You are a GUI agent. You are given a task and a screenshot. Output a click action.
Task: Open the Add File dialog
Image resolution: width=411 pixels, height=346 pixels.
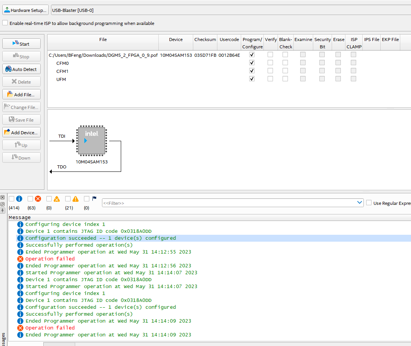[21, 94]
